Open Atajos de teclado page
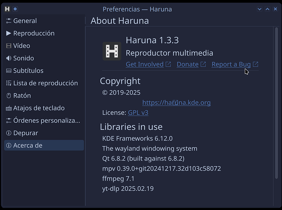 [44, 108]
